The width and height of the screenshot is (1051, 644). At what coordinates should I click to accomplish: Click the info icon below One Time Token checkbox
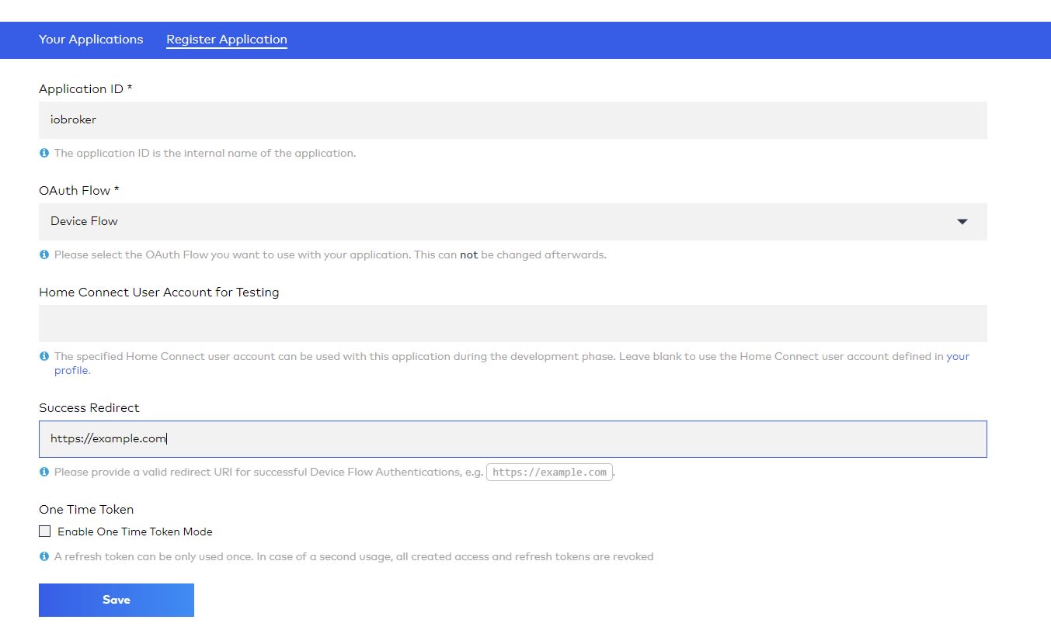tap(44, 556)
